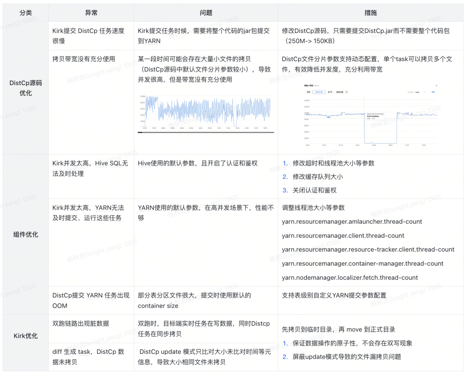Select the 异常 column header
The height and width of the screenshot is (373, 468).
click(x=91, y=13)
